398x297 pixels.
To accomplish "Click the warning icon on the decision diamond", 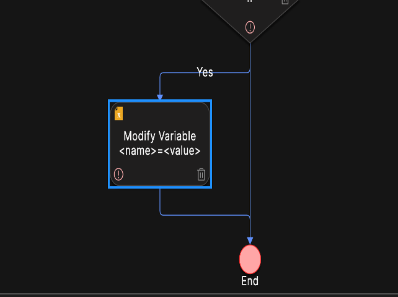I will 250,27.
